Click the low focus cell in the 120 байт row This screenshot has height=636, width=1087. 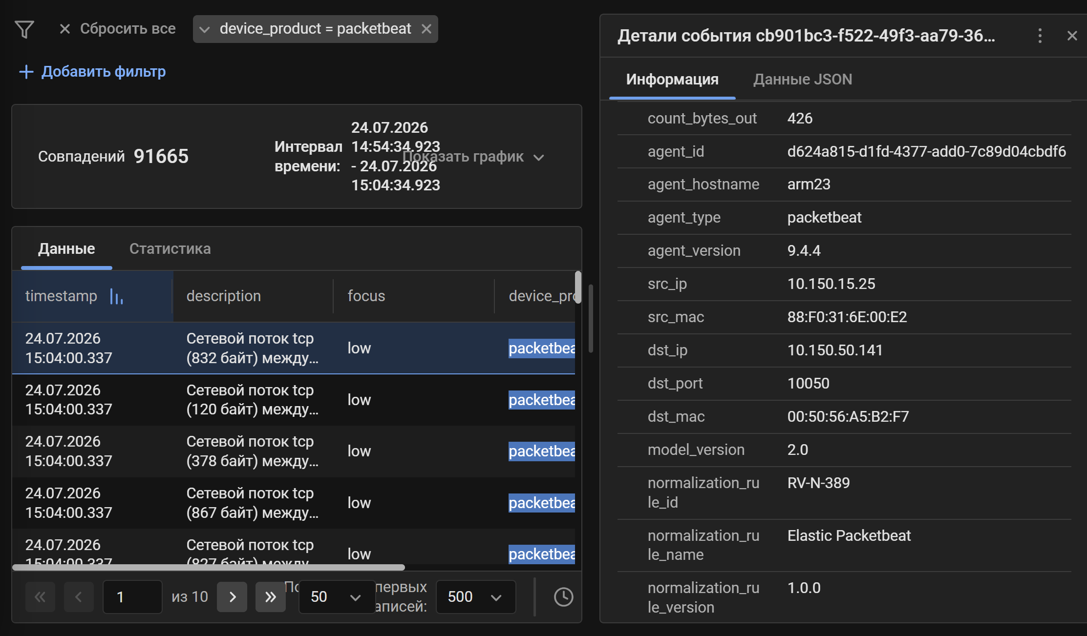359,400
